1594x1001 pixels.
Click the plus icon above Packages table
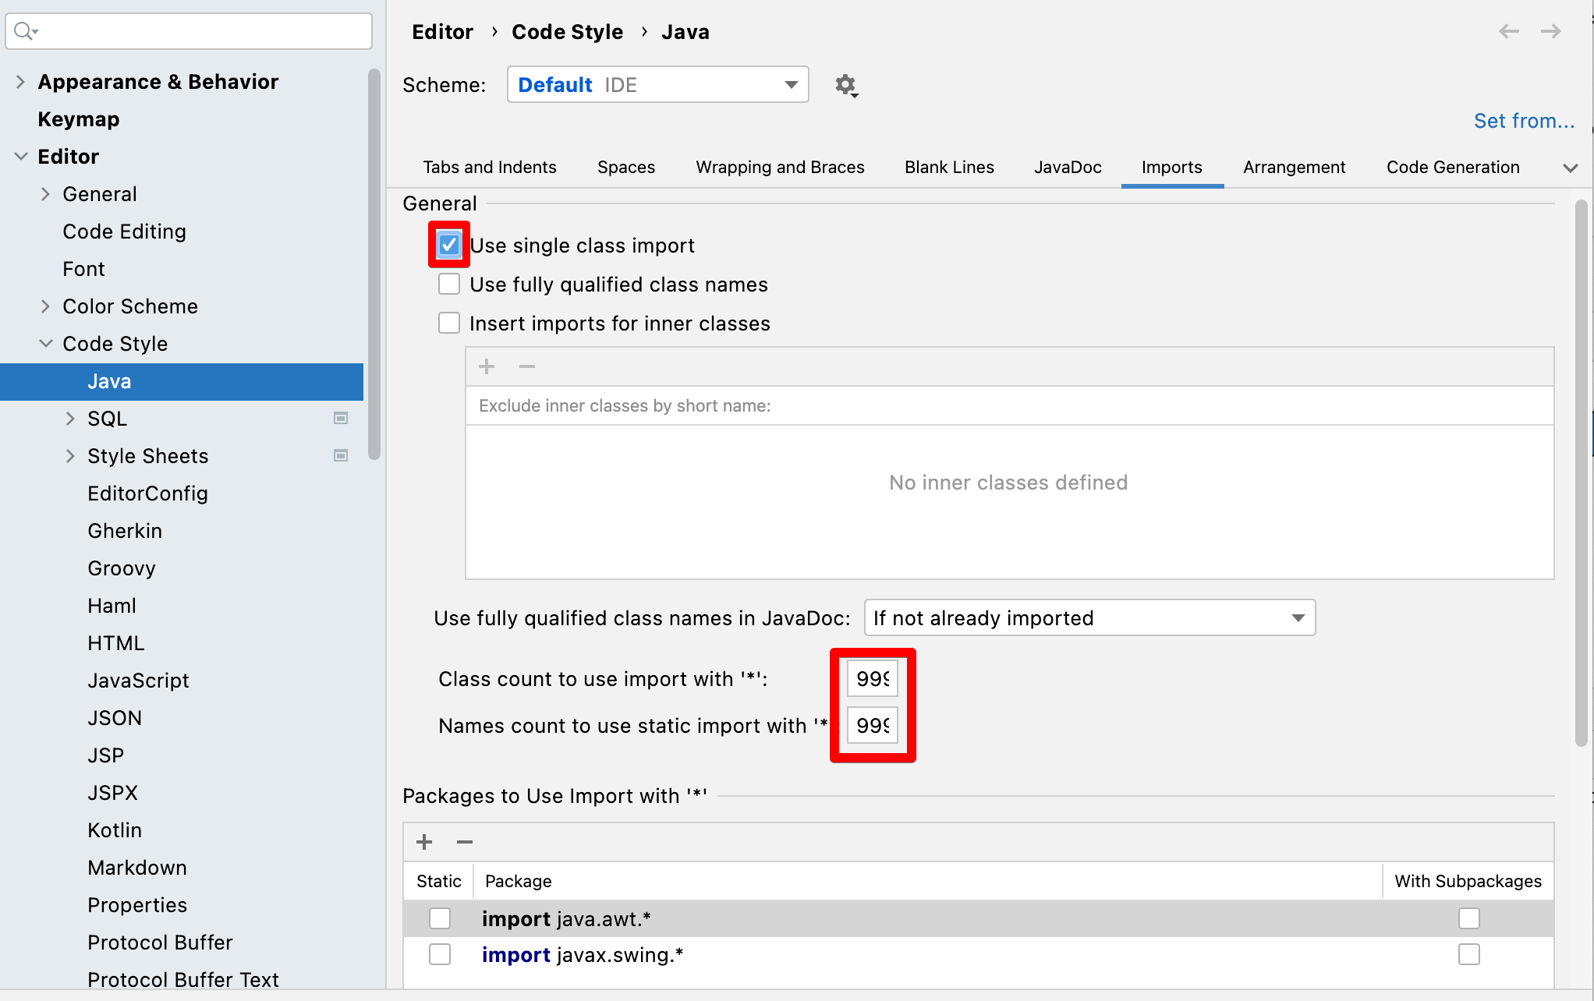[424, 842]
